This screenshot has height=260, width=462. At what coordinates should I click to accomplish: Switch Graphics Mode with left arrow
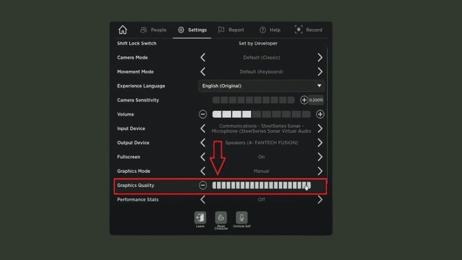click(203, 171)
